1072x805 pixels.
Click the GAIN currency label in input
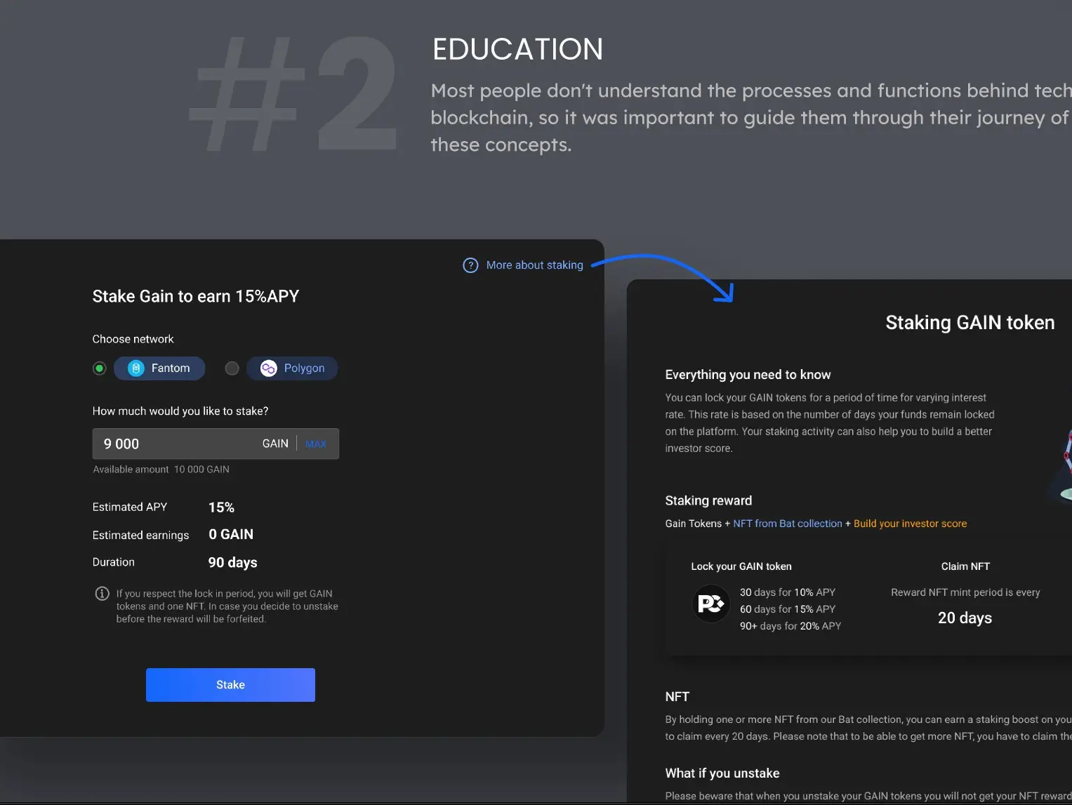(x=275, y=444)
